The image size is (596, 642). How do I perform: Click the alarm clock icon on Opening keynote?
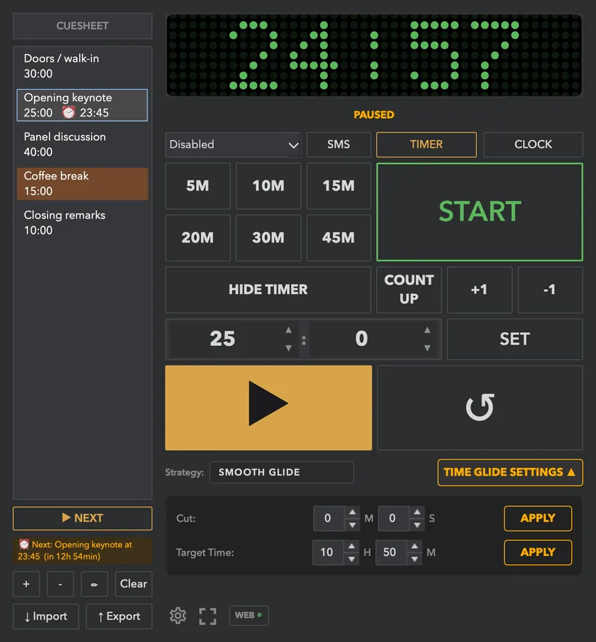coord(69,112)
